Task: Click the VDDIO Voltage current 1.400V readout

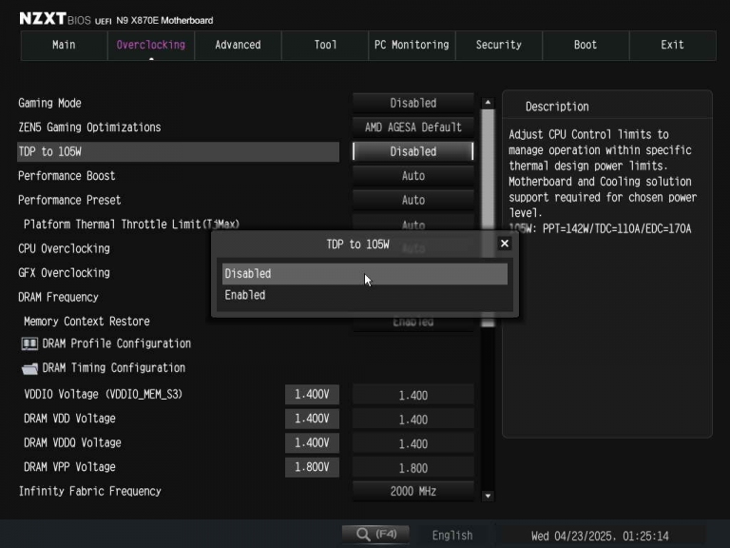Action: [312, 394]
